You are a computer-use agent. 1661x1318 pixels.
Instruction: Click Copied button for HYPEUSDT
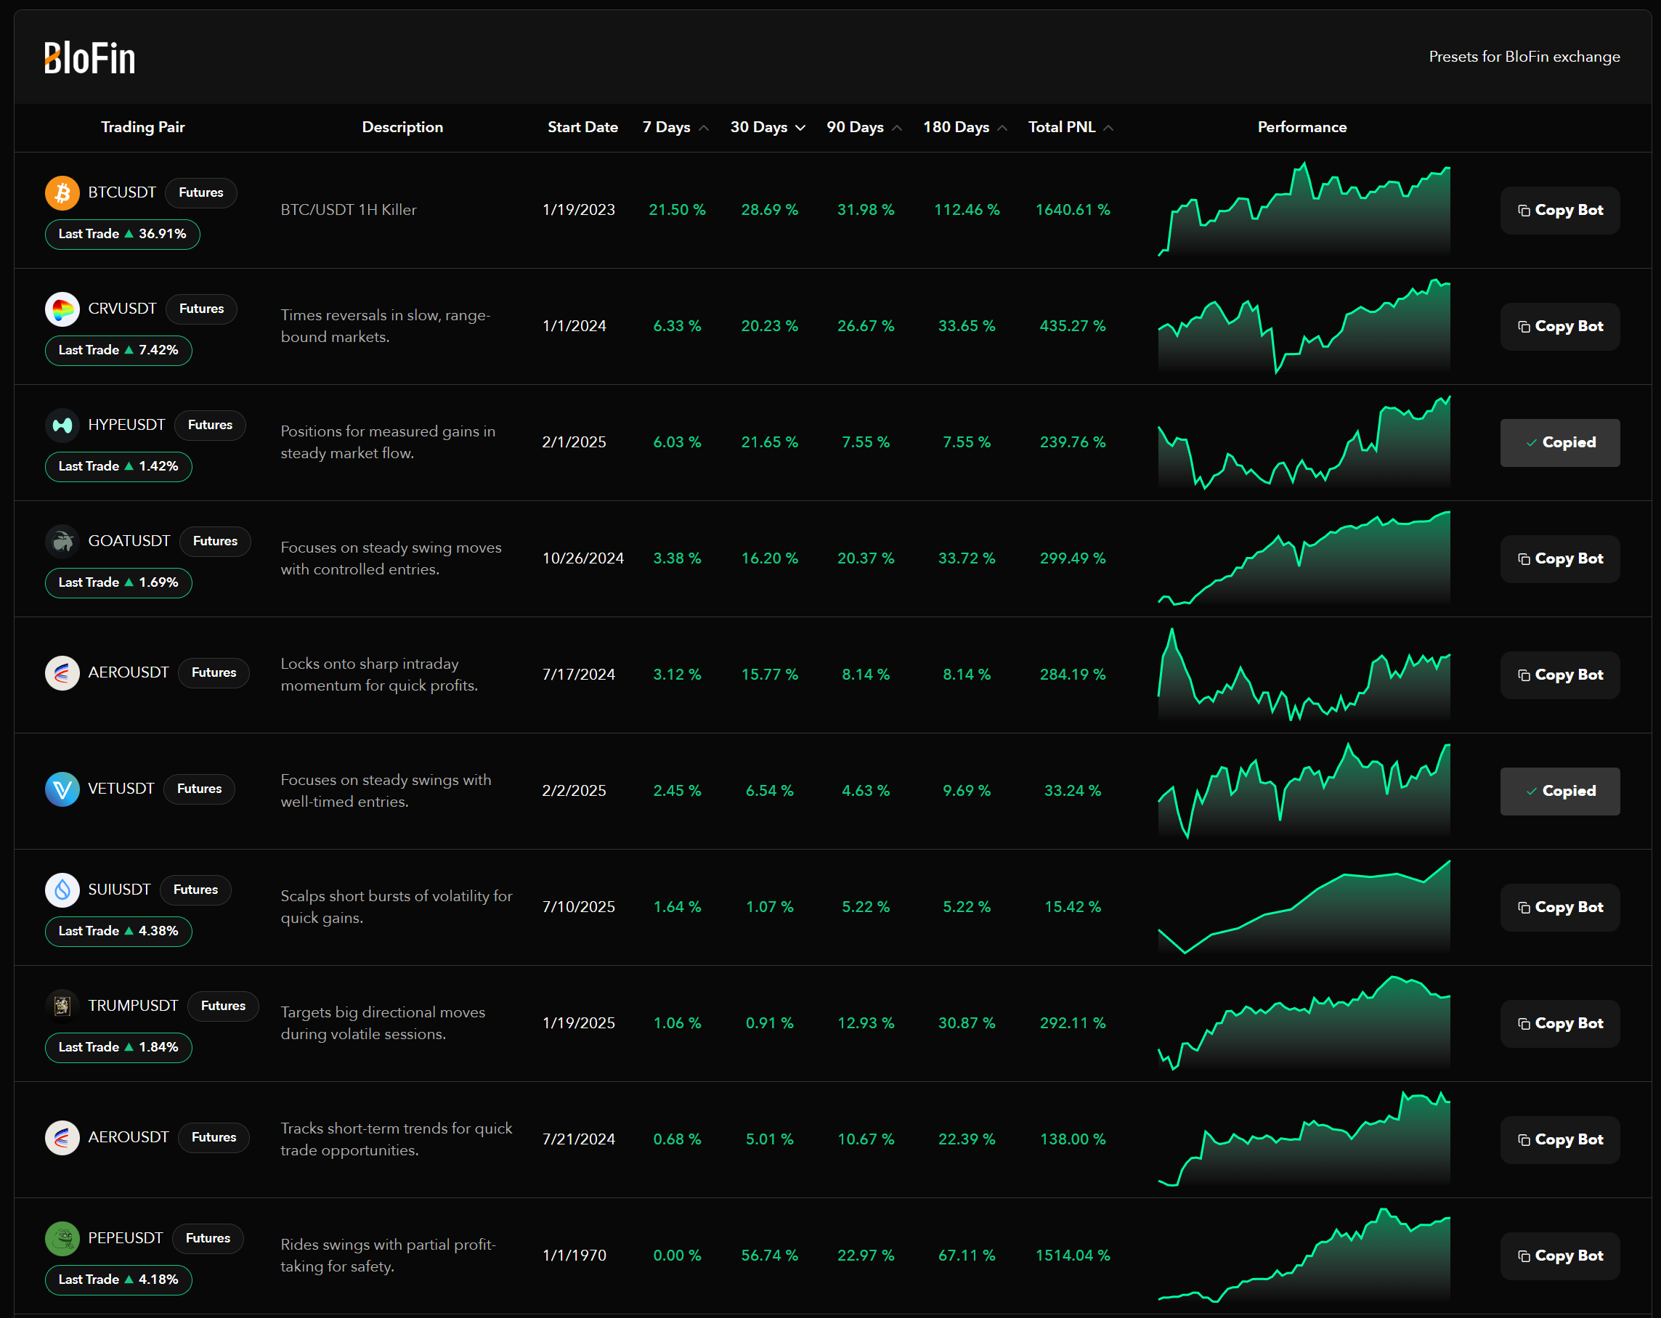1560,443
